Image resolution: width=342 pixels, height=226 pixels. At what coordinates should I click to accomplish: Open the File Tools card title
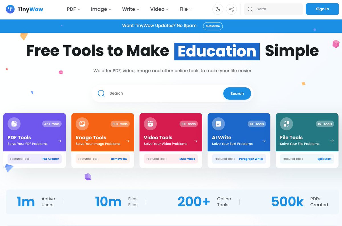(292, 137)
